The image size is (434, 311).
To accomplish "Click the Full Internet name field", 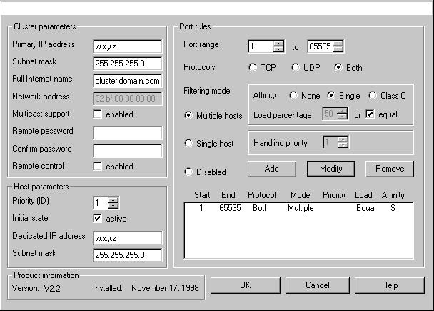I will point(128,81).
